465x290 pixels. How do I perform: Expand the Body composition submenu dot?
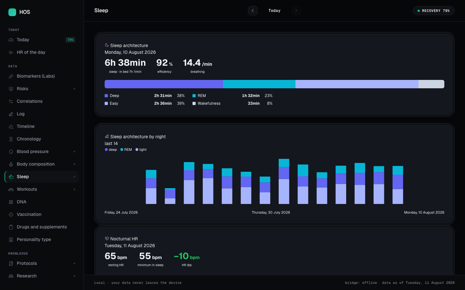click(74, 164)
